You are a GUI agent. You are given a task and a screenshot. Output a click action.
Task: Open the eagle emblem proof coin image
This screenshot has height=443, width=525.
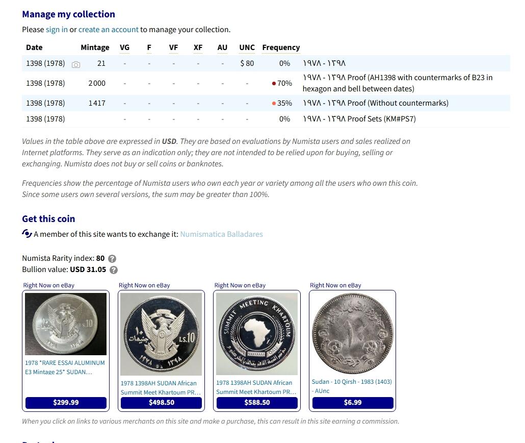tap(161, 334)
